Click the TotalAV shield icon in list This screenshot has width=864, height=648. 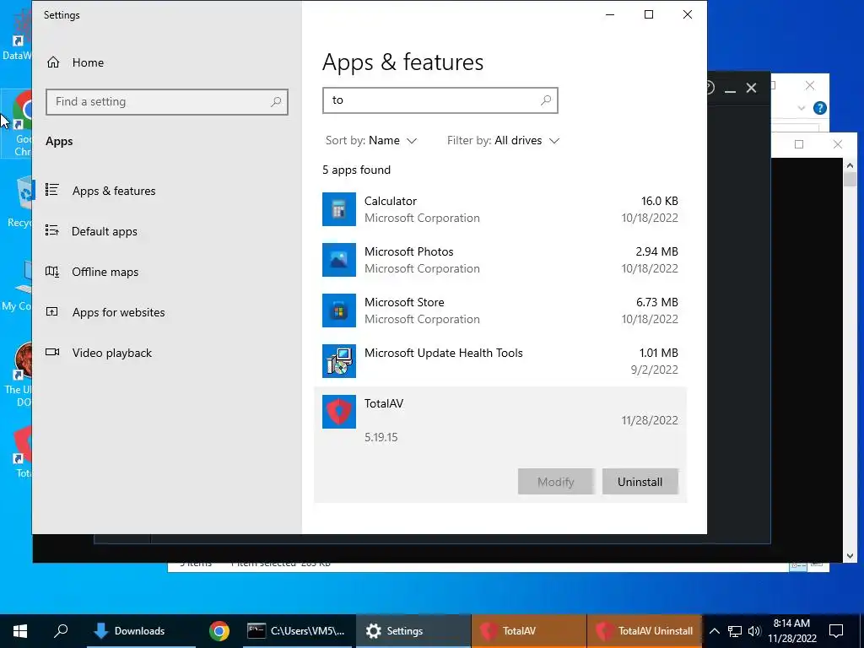(x=339, y=412)
